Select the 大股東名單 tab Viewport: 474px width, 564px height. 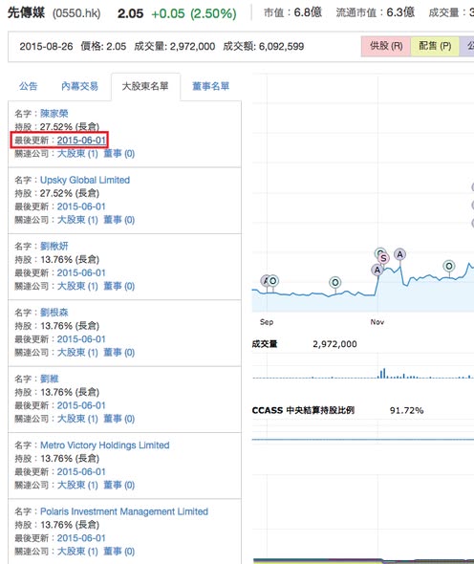coord(145,86)
